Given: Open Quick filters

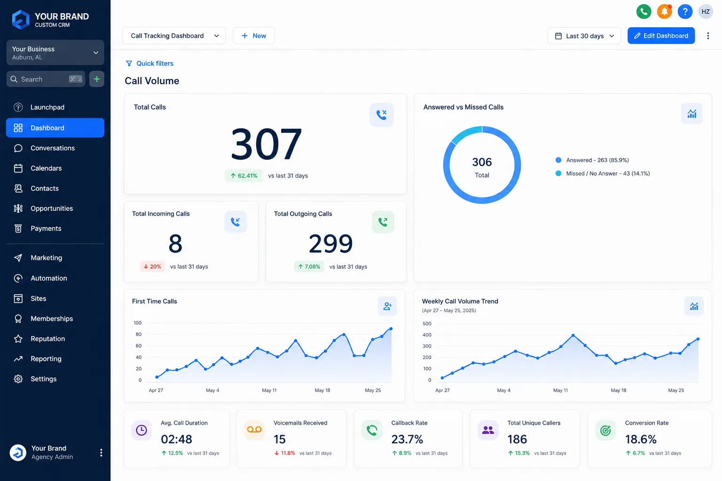Looking at the screenshot, I should [149, 63].
